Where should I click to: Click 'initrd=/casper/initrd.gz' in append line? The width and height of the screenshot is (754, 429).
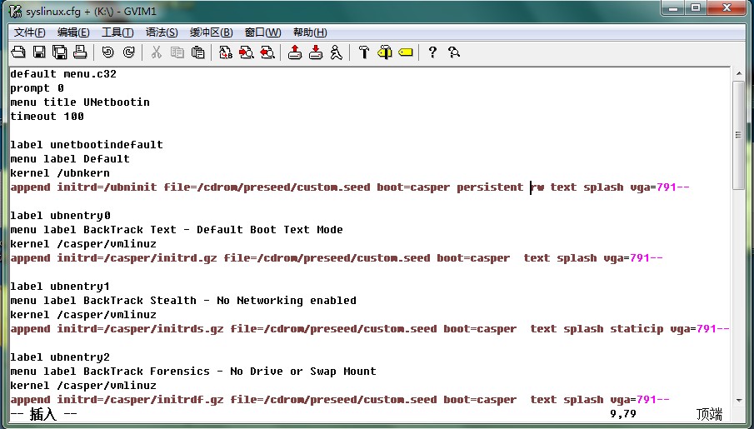137,257
